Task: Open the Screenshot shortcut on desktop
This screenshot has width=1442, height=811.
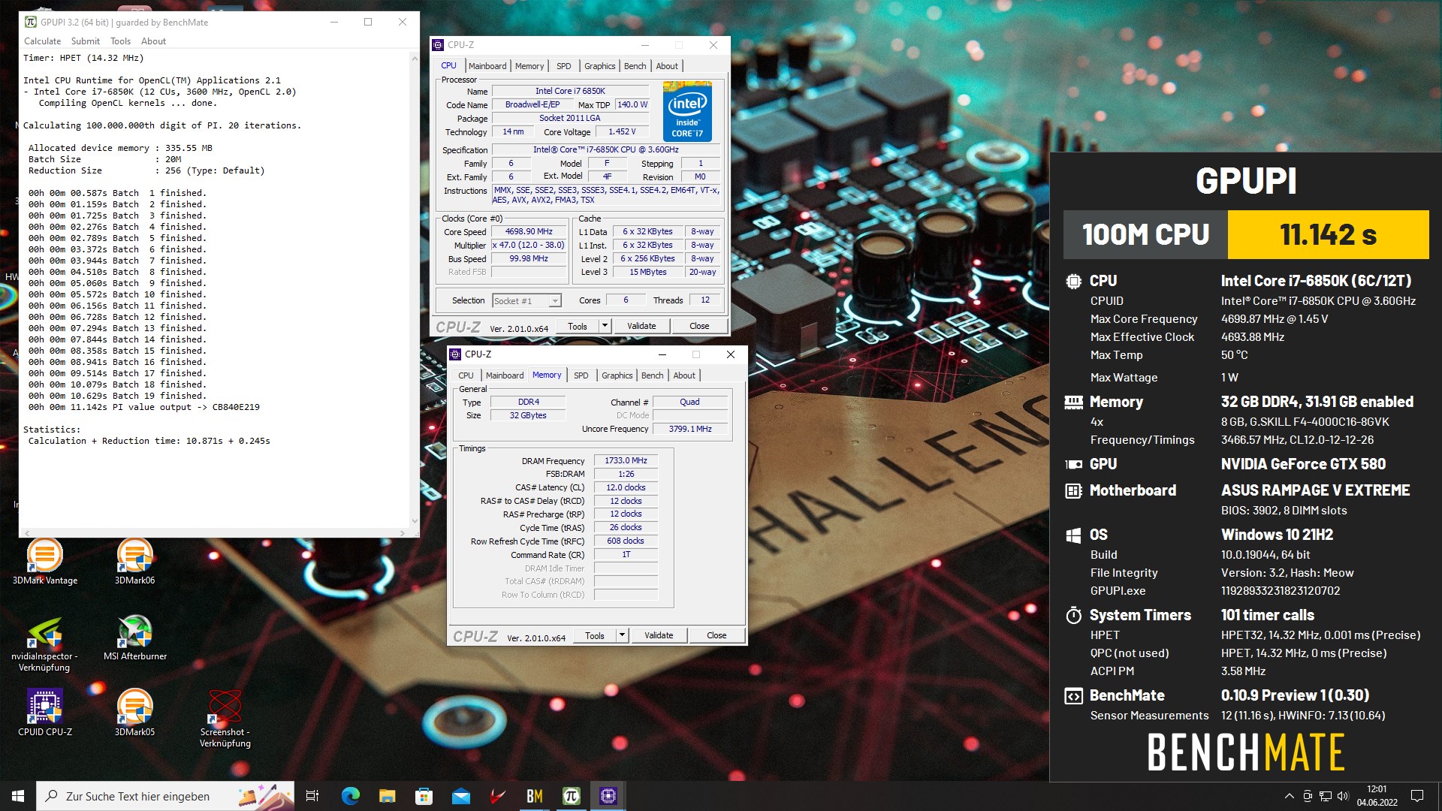Action: pos(225,719)
